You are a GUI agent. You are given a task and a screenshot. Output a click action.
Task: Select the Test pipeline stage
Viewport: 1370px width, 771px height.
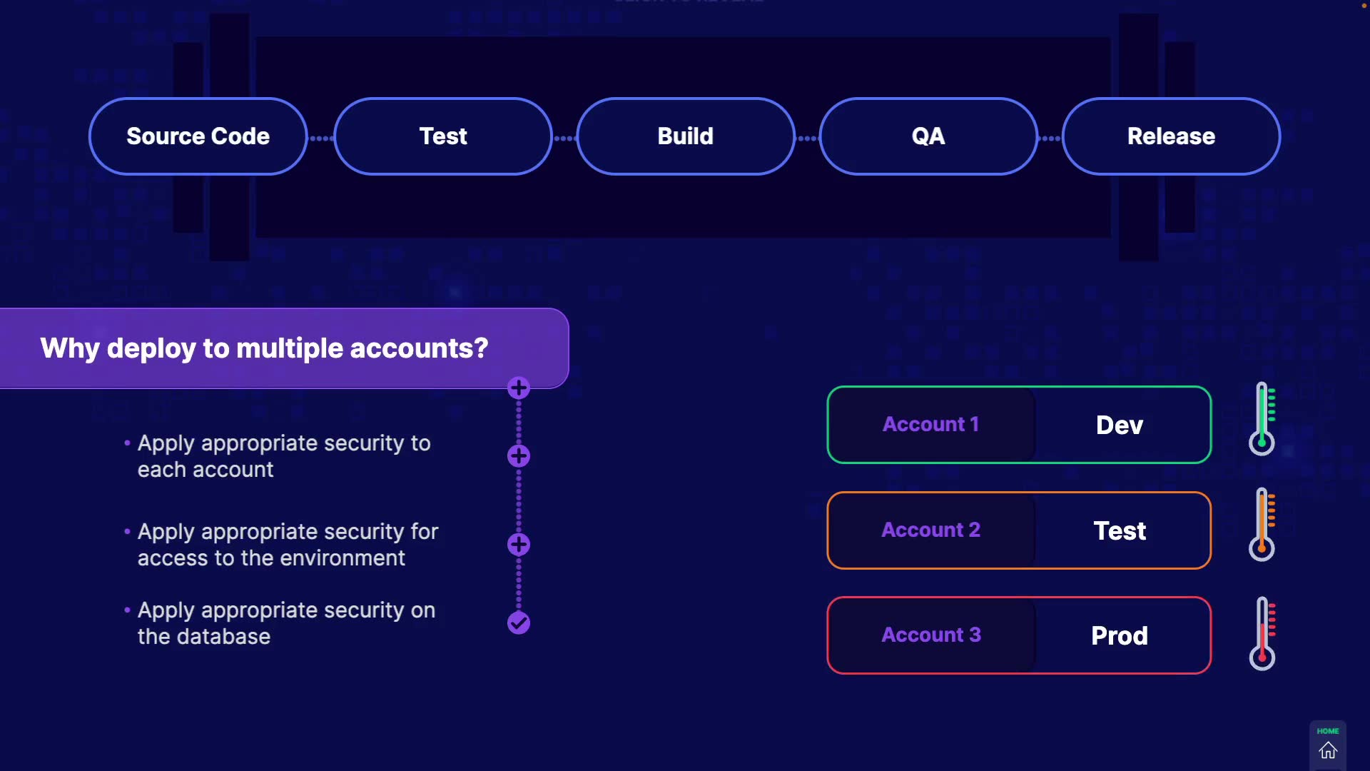point(443,136)
